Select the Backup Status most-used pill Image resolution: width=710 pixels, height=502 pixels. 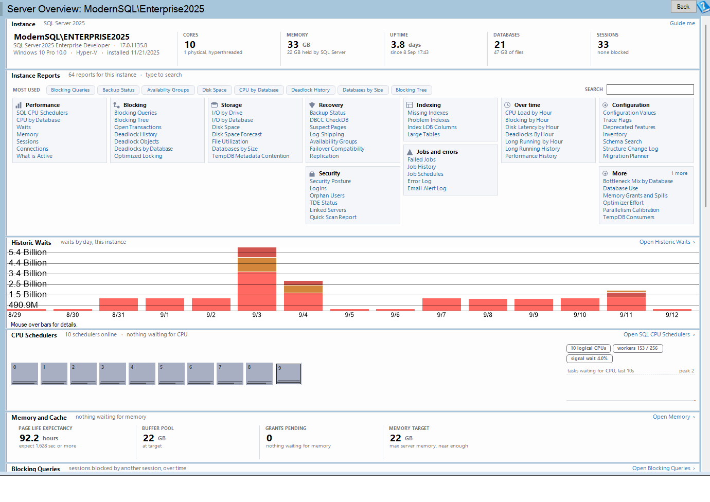[118, 90]
